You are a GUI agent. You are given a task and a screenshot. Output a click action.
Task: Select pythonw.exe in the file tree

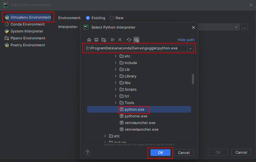[136, 116]
